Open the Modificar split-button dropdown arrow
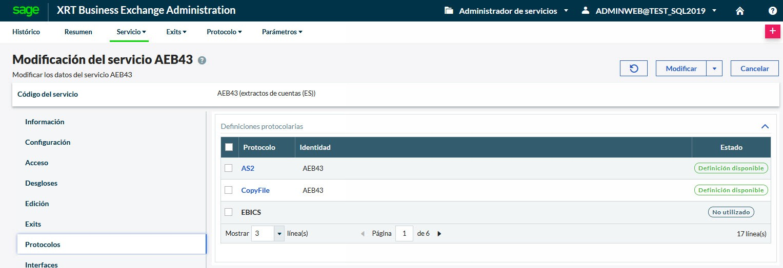Viewport: 783px width, 268px height. tap(714, 69)
